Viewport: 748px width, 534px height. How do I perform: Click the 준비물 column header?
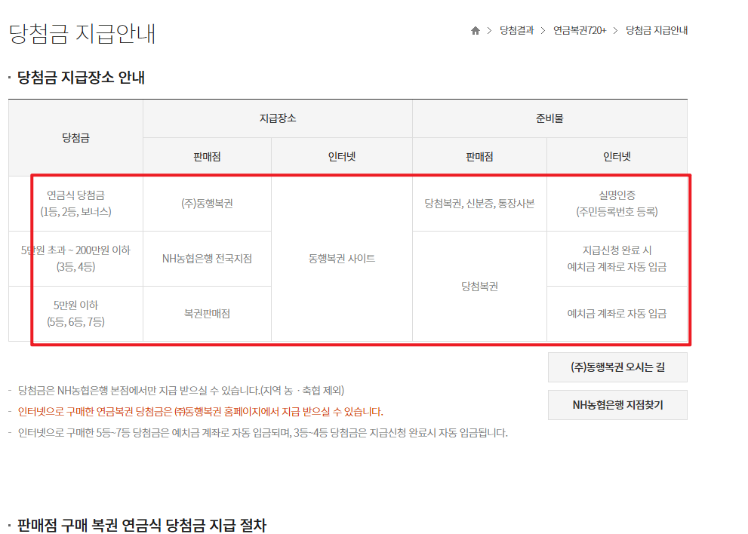(x=549, y=118)
